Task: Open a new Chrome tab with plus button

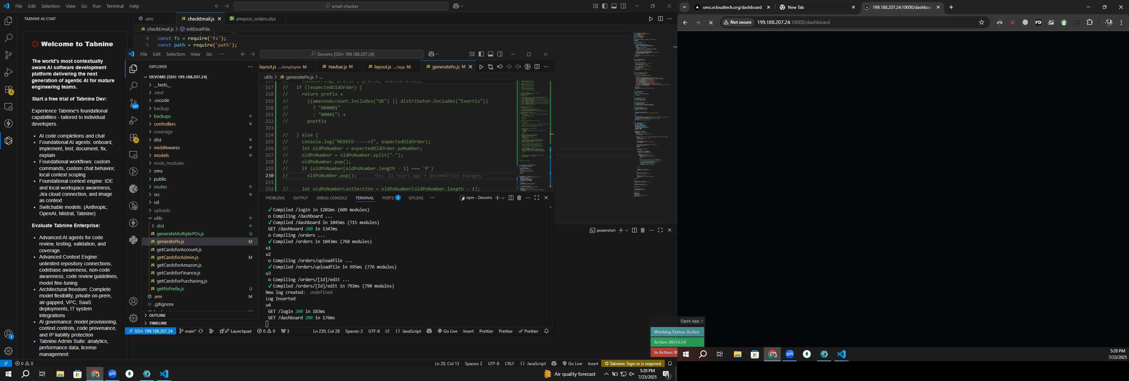Action: pos(951,7)
